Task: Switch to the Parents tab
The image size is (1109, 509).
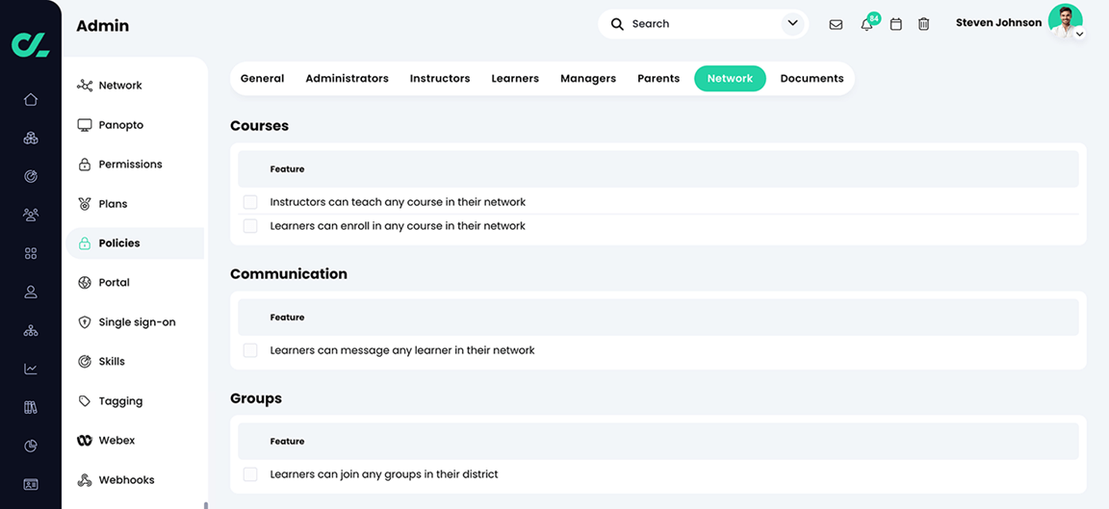Action: [658, 79]
